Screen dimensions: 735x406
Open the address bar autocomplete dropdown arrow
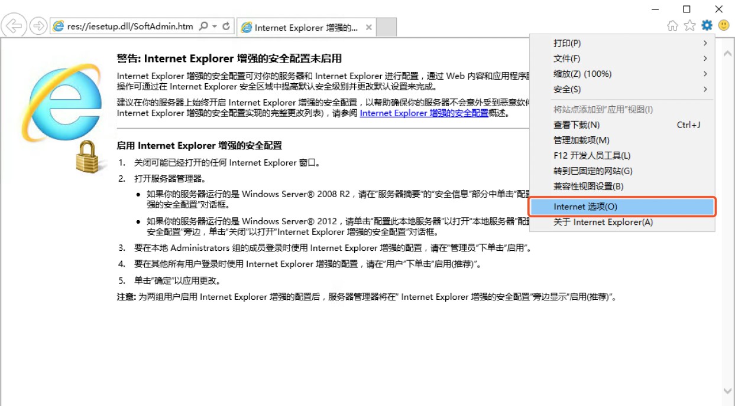click(215, 27)
